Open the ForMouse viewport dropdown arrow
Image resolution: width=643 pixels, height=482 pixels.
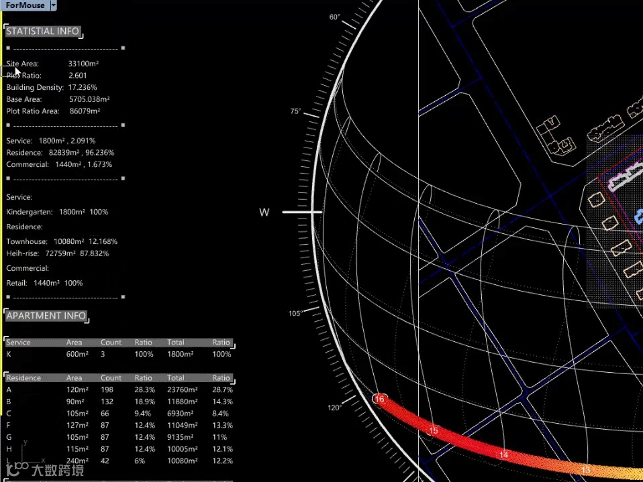[x=53, y=5]
